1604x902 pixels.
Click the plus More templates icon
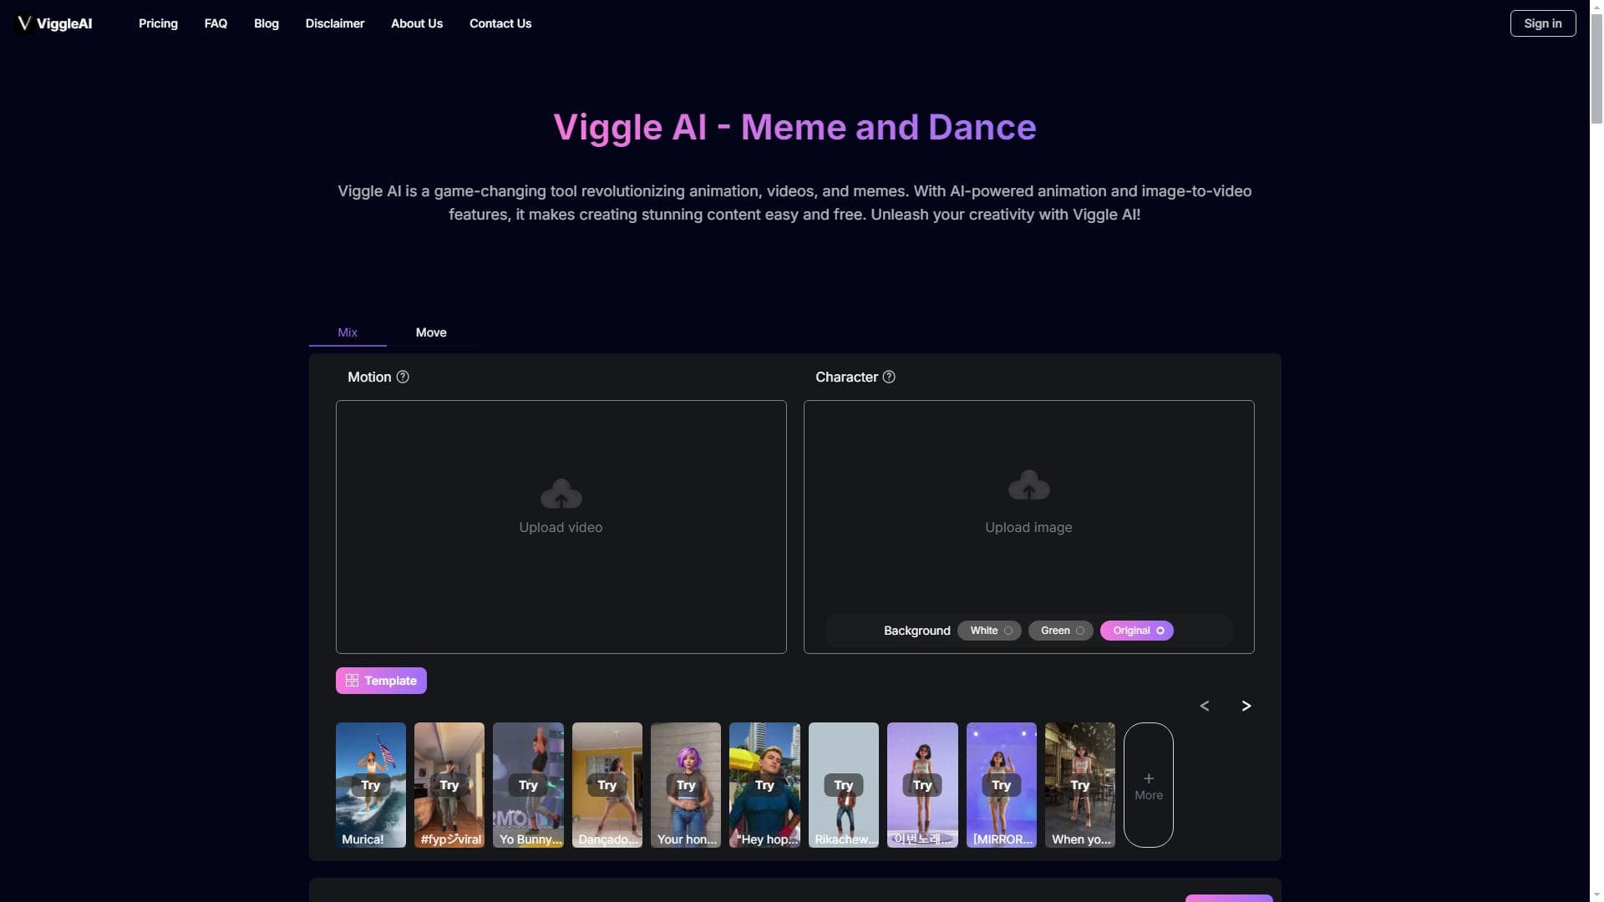(1149, 778)
